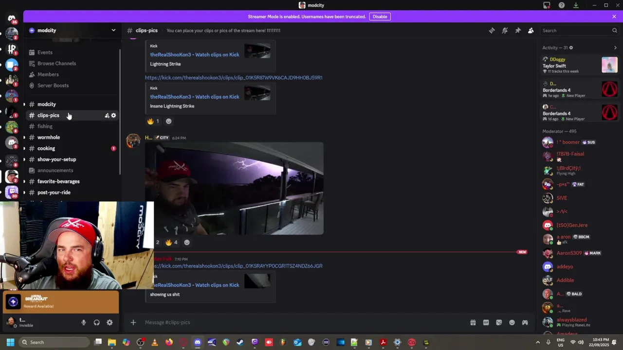Open Arena Breakout reward available card
Image resolution: width=623 pixels, height=350 pixels.
[x=60, y=302]
